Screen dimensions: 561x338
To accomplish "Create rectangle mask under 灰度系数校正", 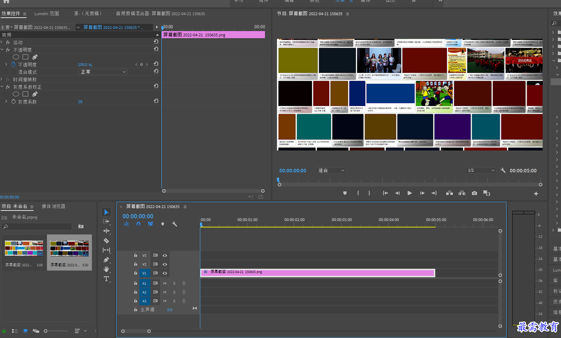I will coord(25,94).
